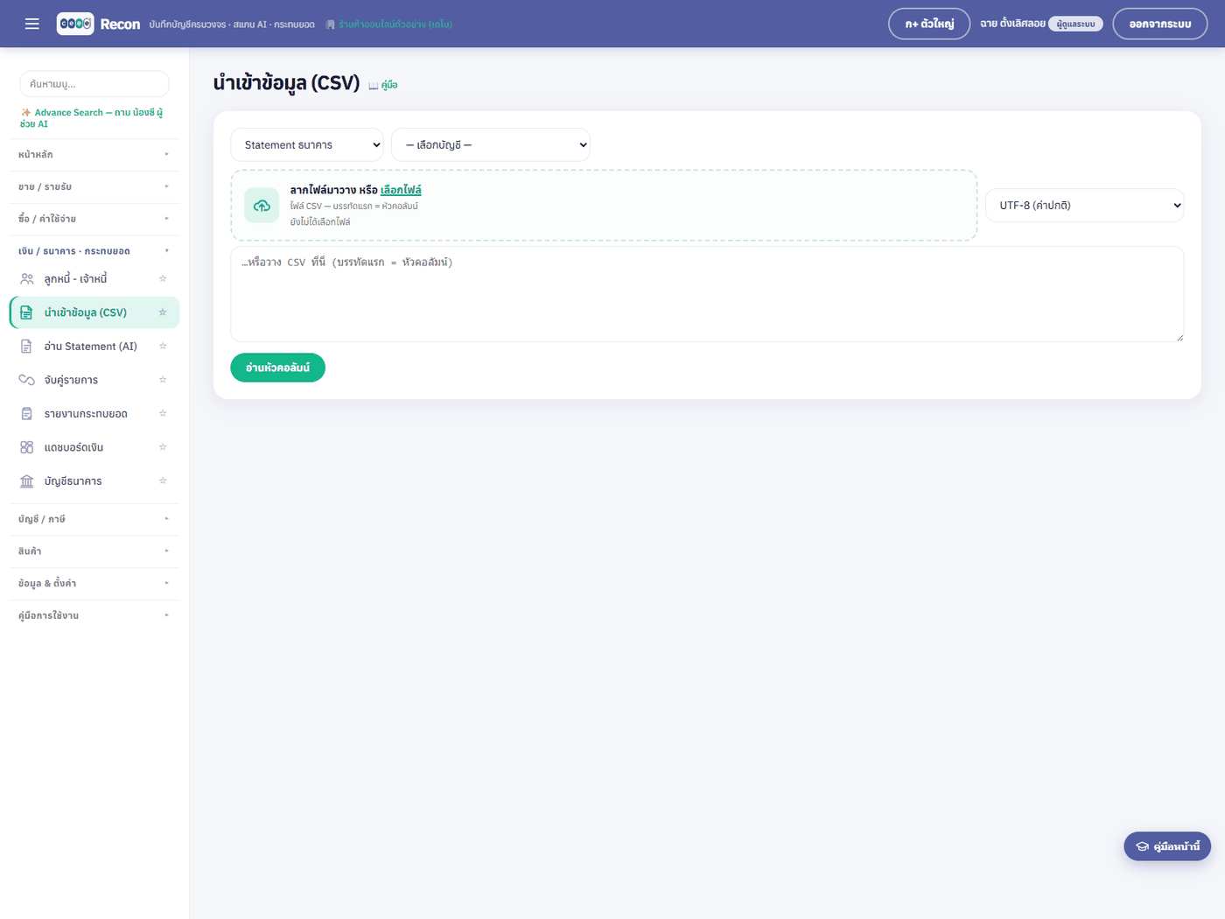The height and width of the screenshot is (919, 1225).
Task: Click the อ่านหัวคอลัมน์ button
Action: 277,368
